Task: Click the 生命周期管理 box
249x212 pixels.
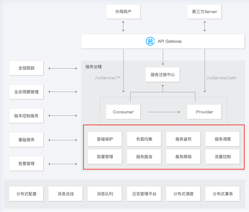Action: [26, 92]
